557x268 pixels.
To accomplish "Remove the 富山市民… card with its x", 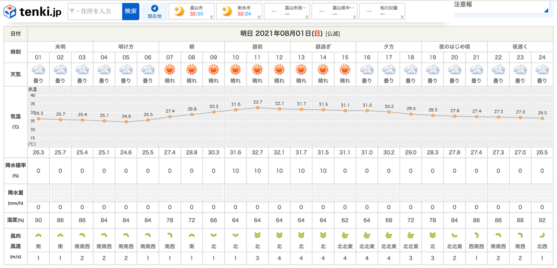I will pyautogui.click(x=307, y=17).
